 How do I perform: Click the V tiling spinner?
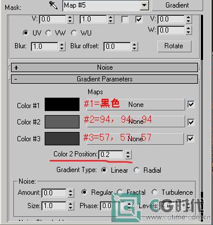click(x=111, y=19)
